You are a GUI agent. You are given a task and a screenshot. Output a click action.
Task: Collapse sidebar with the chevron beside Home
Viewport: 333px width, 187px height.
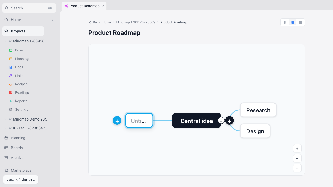[x=52, y=20]
